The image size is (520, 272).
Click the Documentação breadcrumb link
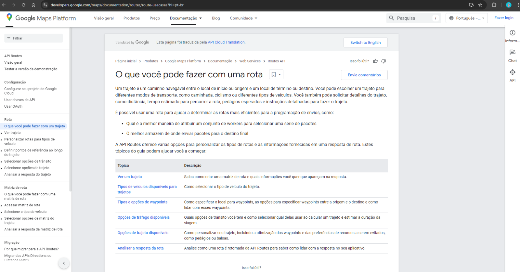click(220, 61)
